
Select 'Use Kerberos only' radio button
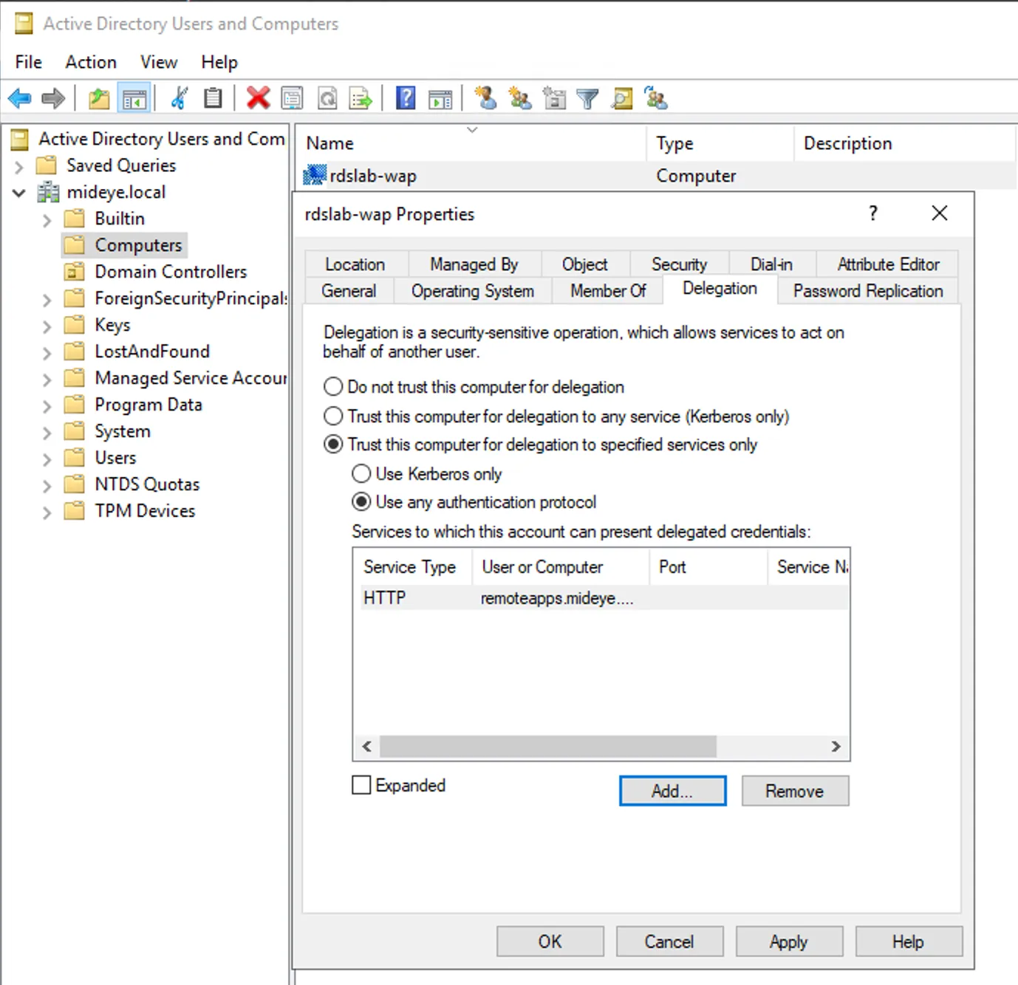pos(361,473)
